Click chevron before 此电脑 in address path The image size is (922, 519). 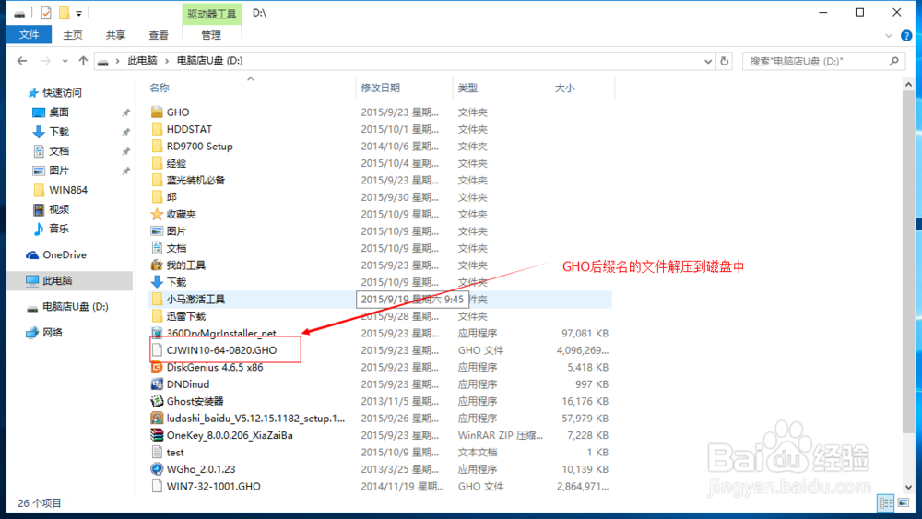(118, 61)
